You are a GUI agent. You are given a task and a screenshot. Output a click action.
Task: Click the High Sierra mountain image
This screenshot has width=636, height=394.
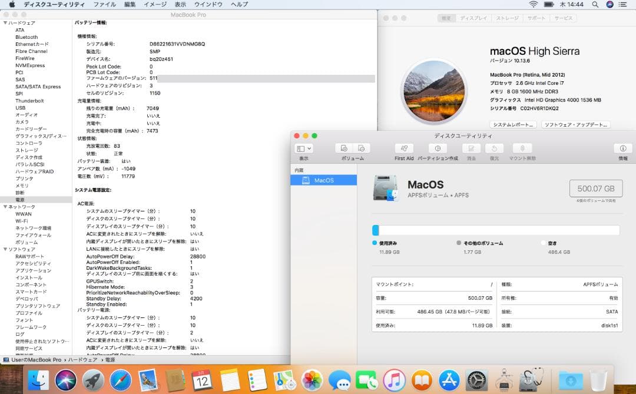(x=434, y=91)
